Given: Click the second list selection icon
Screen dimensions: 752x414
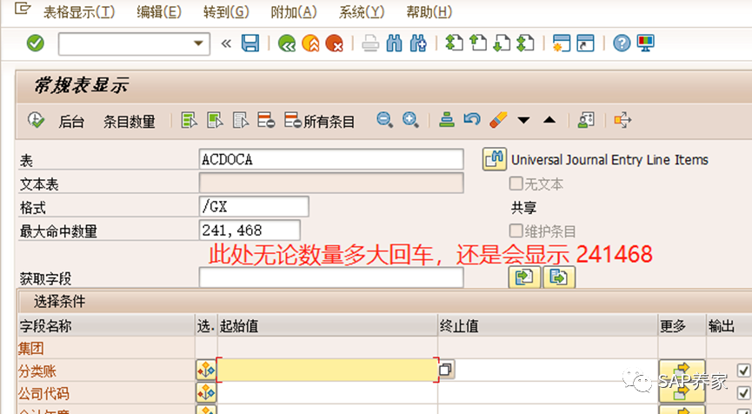Looking at the screenshot, I should coord(216,120).
